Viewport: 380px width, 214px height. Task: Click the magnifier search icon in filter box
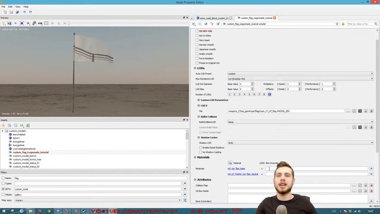click(376, 24)
